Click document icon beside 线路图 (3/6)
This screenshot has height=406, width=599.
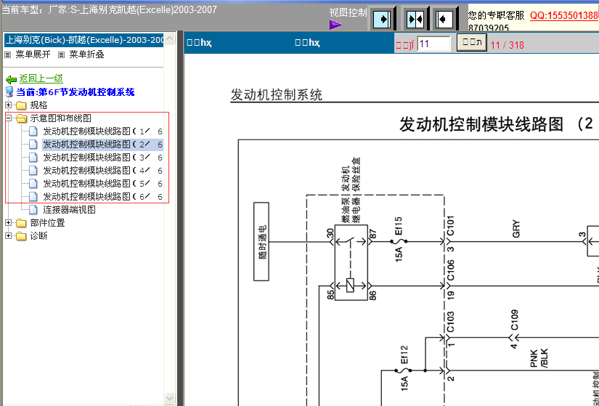[33, 158]
